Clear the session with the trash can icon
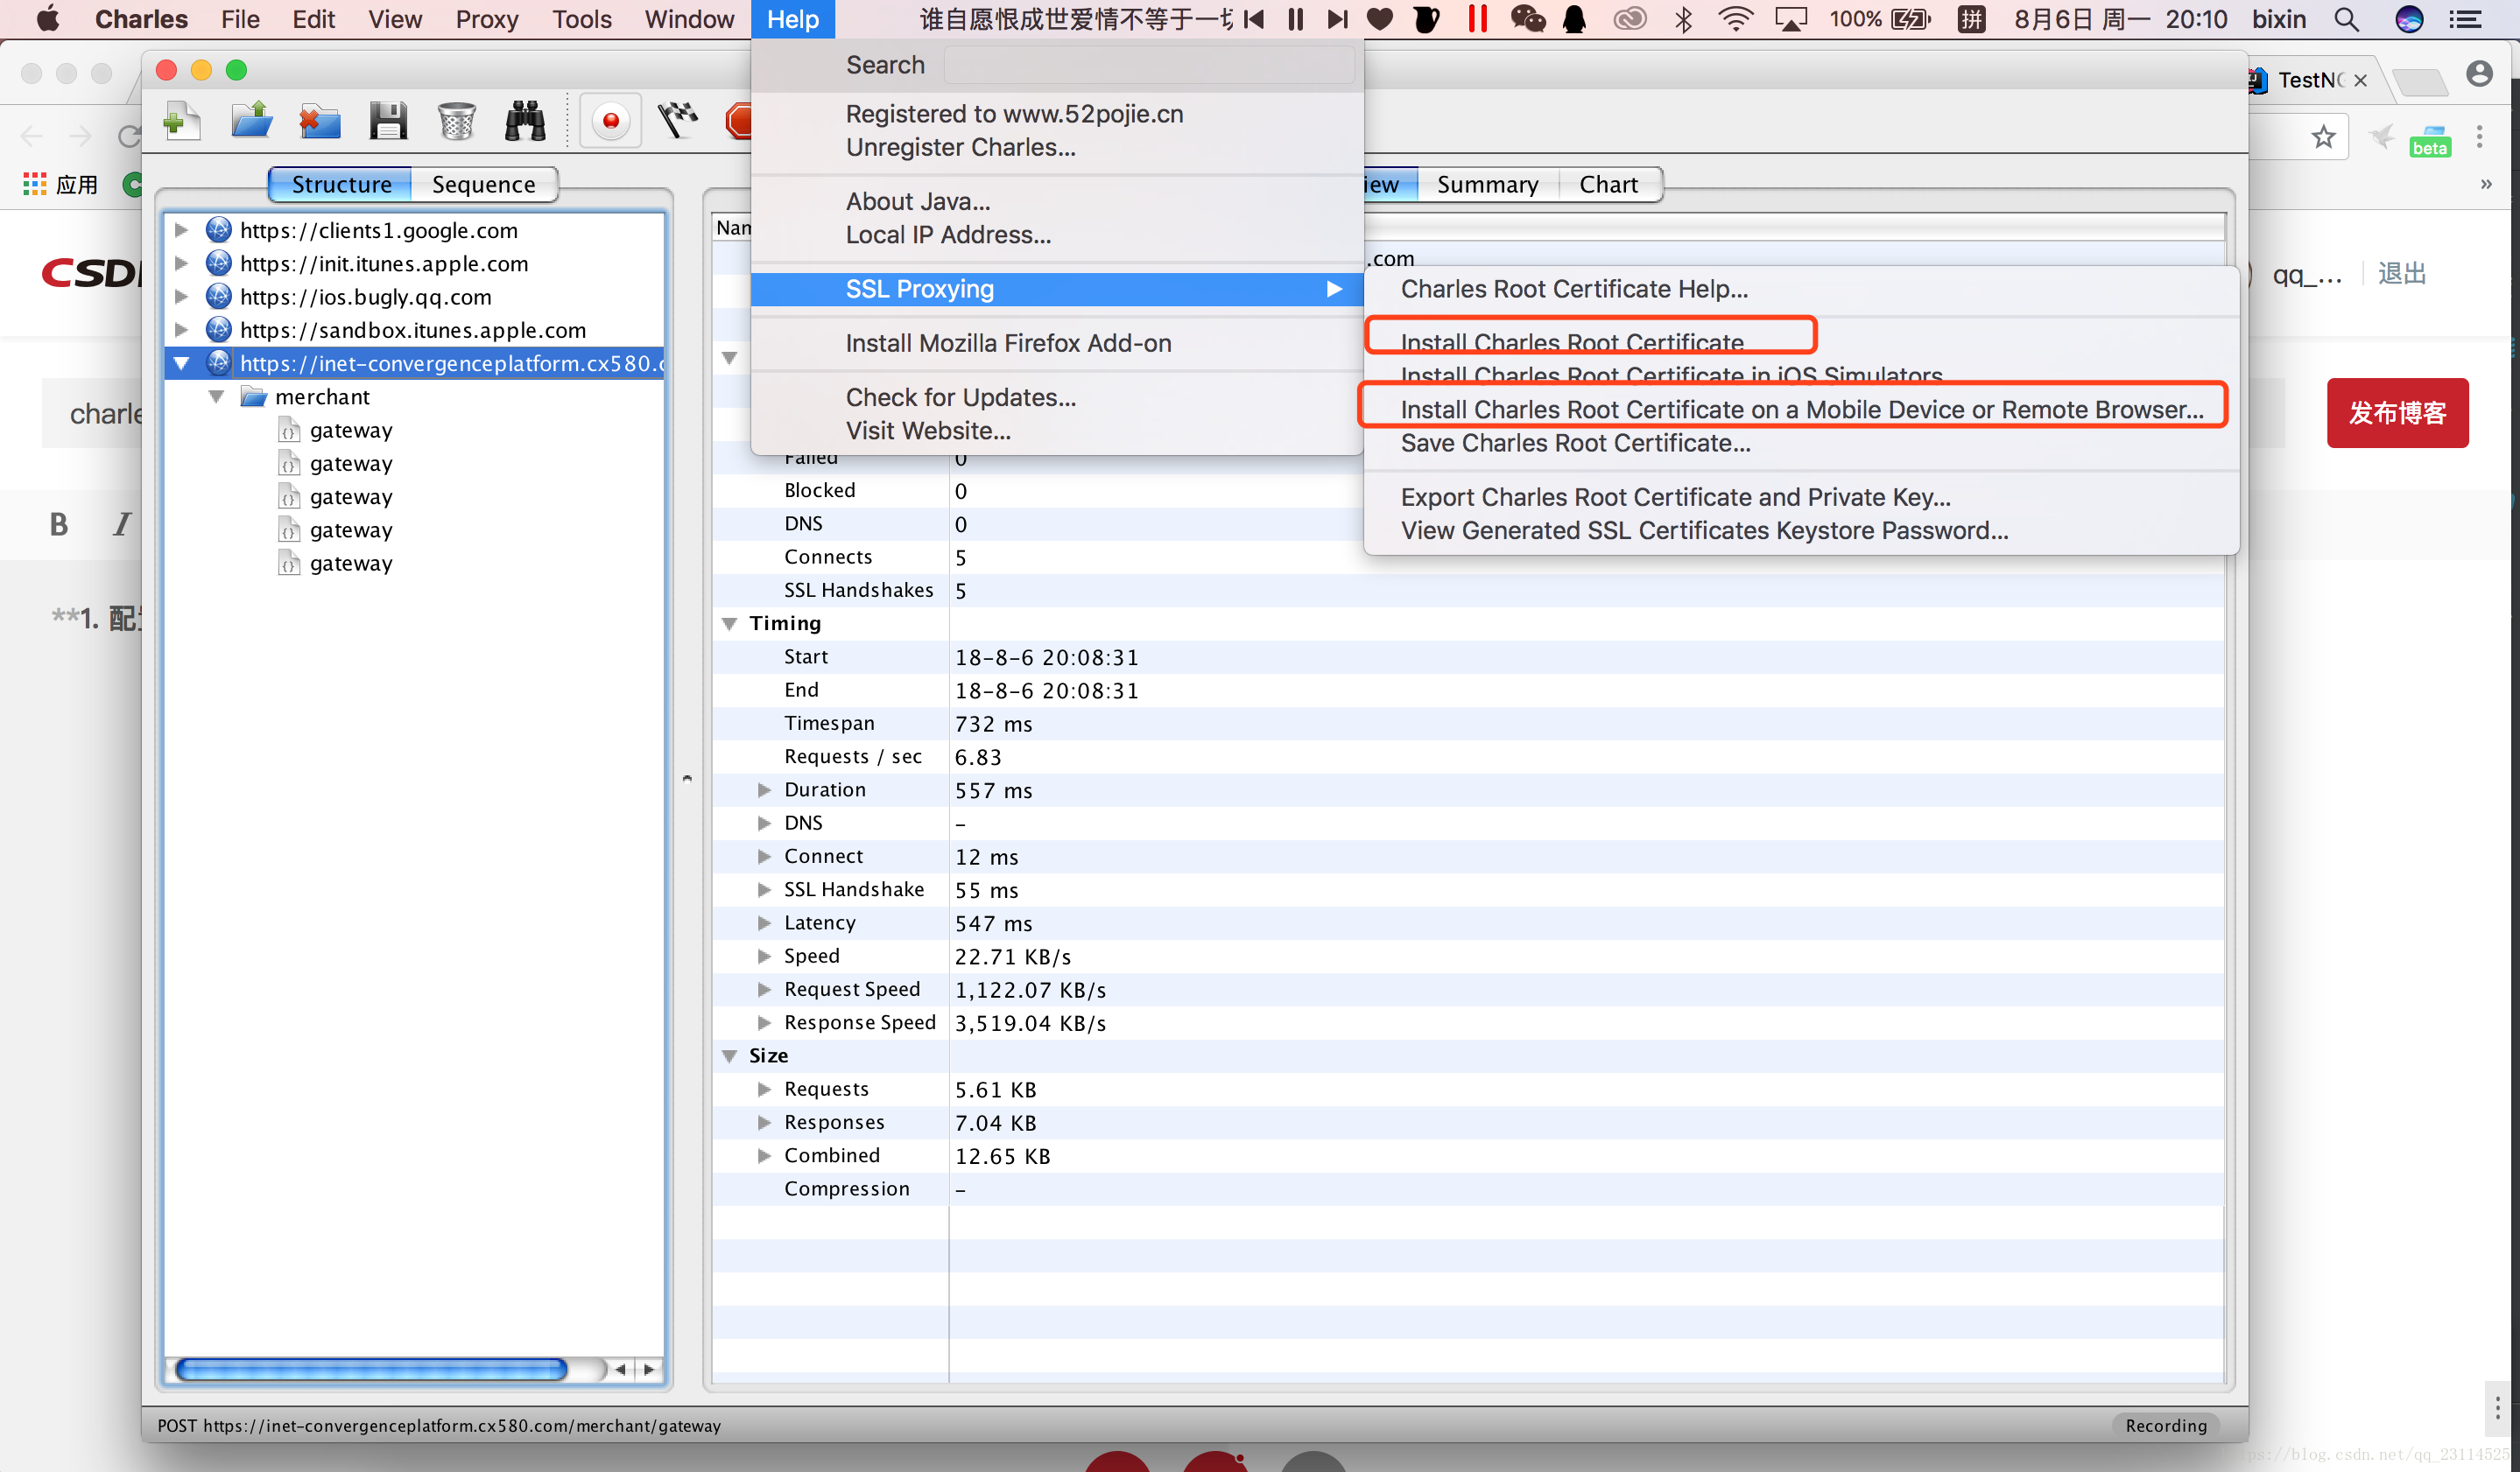The height and width of the screenshot is (1472, 2520). 456,121
